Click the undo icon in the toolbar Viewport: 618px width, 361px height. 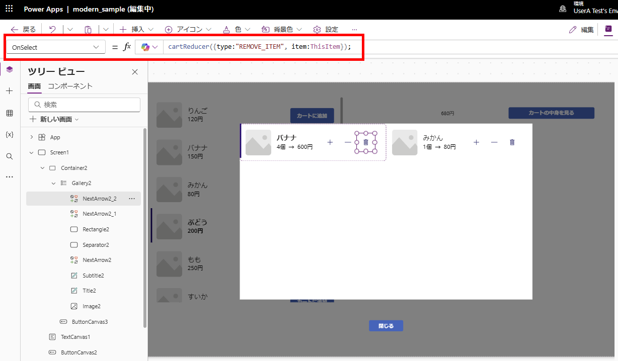(52, 29)
